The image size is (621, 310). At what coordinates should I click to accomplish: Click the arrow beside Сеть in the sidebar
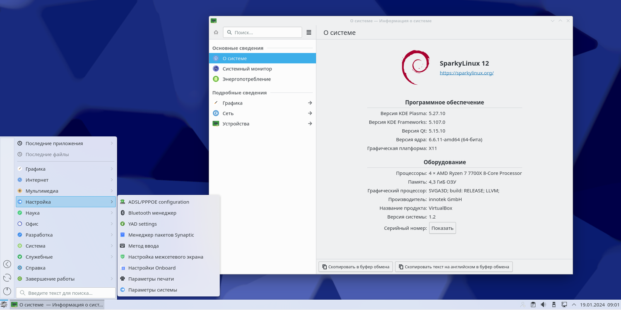point(310,113)
